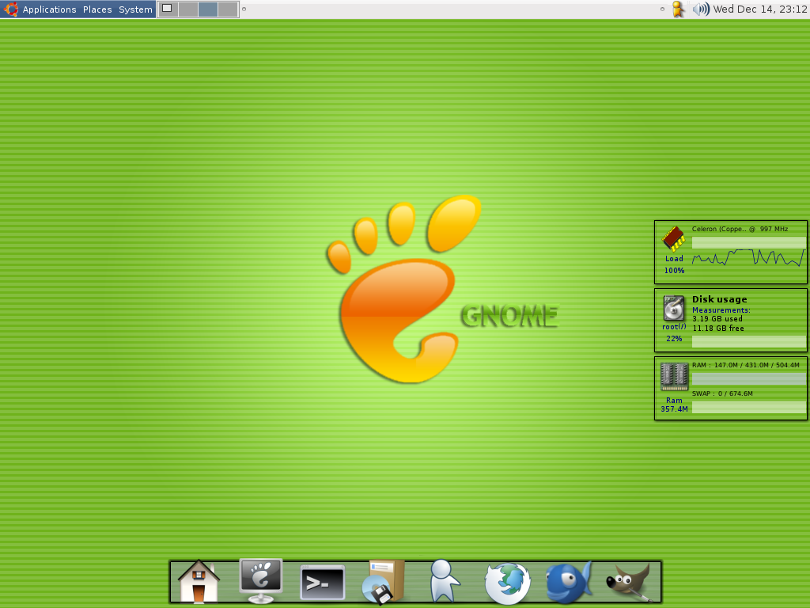Click the RAM usage bar
This screenshot has width=810, height=608.
pyautogui.click(x=748, y=378)
